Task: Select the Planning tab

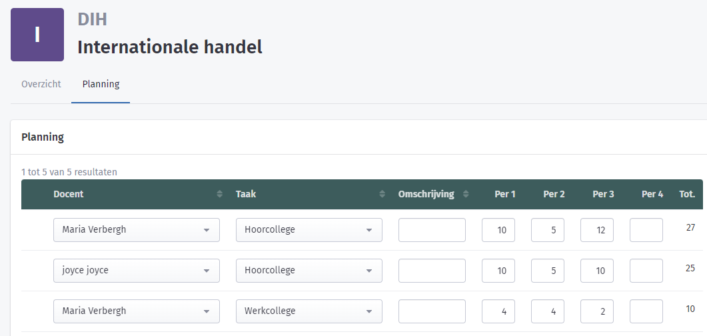Action: 101,85
